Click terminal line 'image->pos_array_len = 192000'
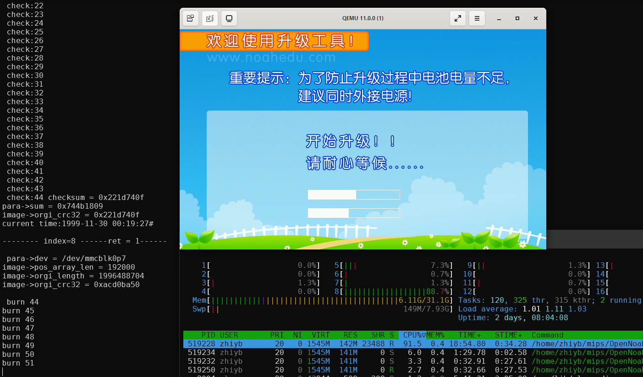 68,267
